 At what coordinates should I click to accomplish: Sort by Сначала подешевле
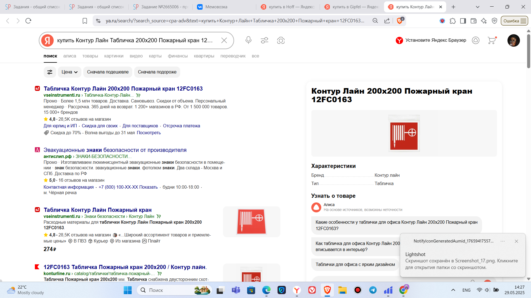coord(108,72)
